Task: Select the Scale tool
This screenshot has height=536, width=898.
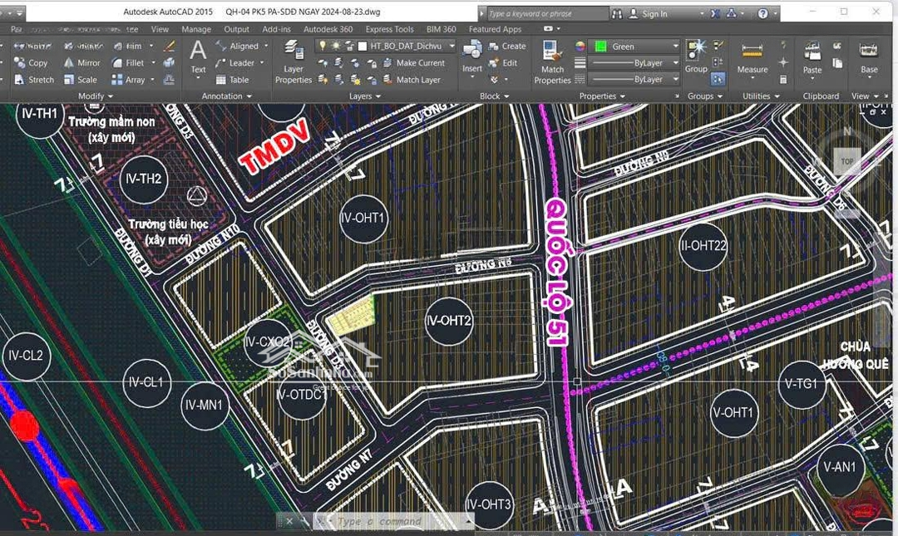Action: (x=81, y=80)
